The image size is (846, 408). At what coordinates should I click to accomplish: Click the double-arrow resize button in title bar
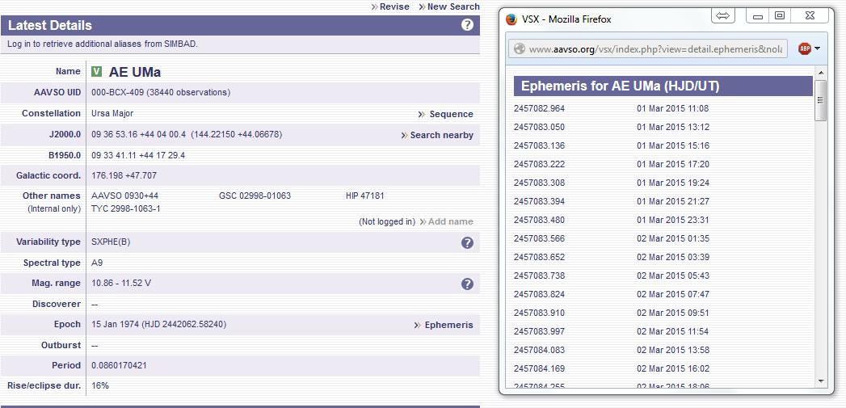pos(723,15)
